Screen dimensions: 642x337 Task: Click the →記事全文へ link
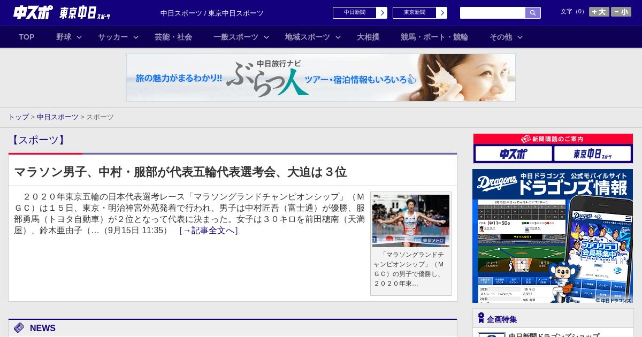(209, 231)
